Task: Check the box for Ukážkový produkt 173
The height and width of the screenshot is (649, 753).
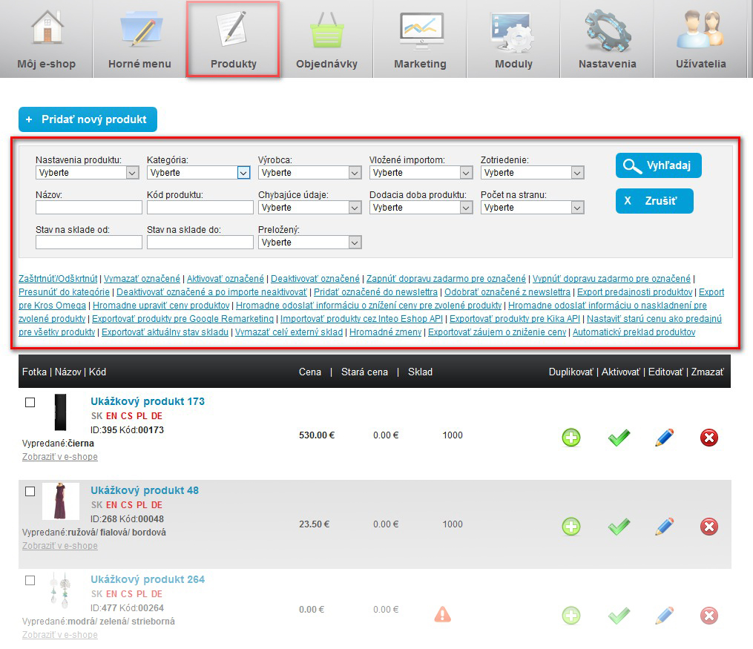Action: click(30, 402)
